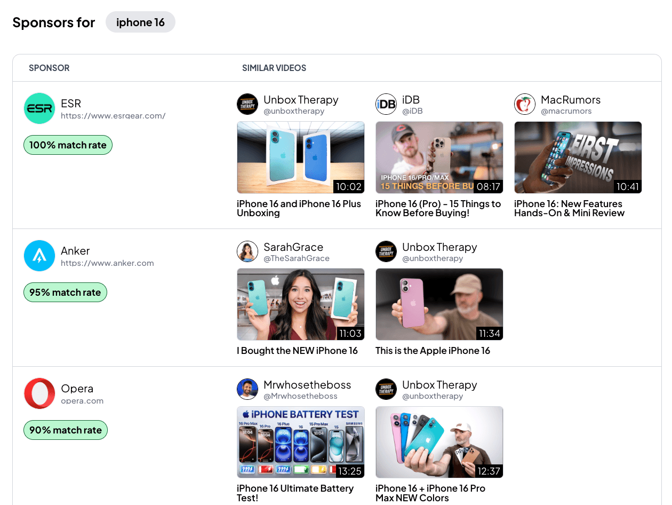
Task: Open the iPhone 16 Plus Unboxing thumbnail
Action: coord(300,157)
